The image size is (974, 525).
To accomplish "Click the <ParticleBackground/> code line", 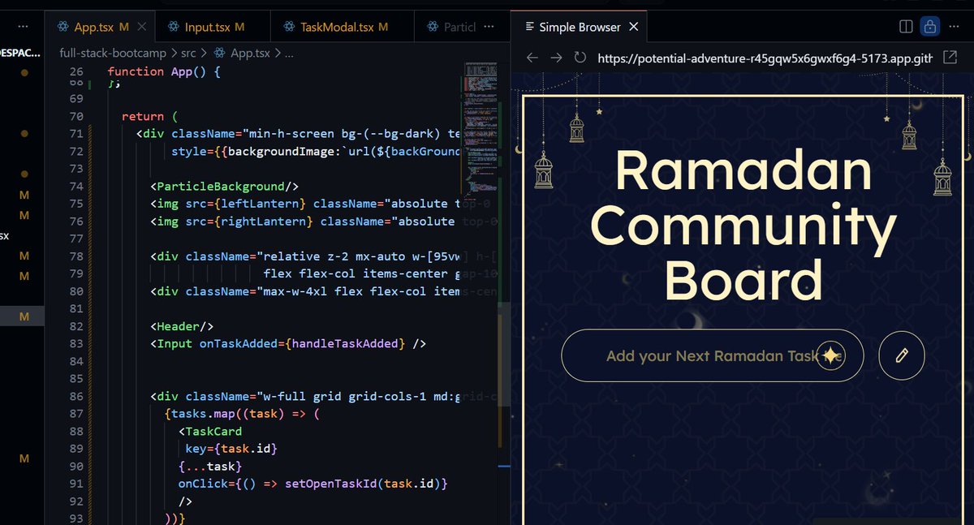I will 224,186.
